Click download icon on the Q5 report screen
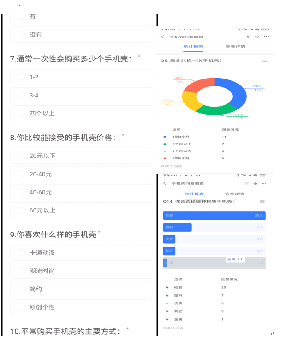287x339 pixels. click(x=257, y=36)
